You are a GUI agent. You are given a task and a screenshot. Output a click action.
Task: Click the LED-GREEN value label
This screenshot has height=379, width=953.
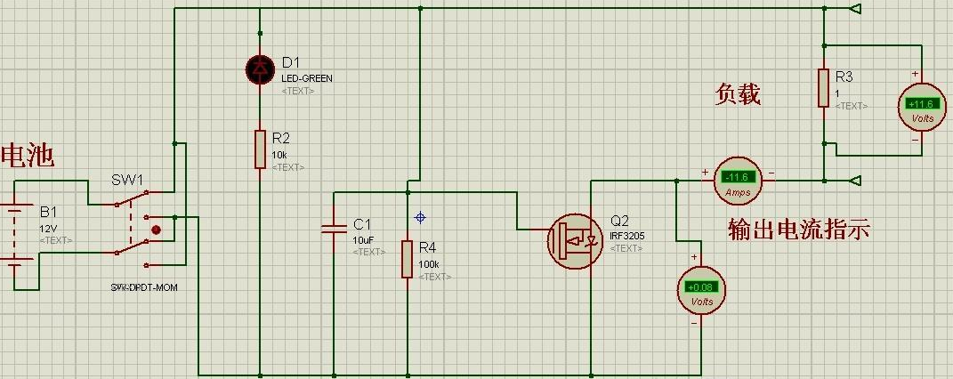307,79
